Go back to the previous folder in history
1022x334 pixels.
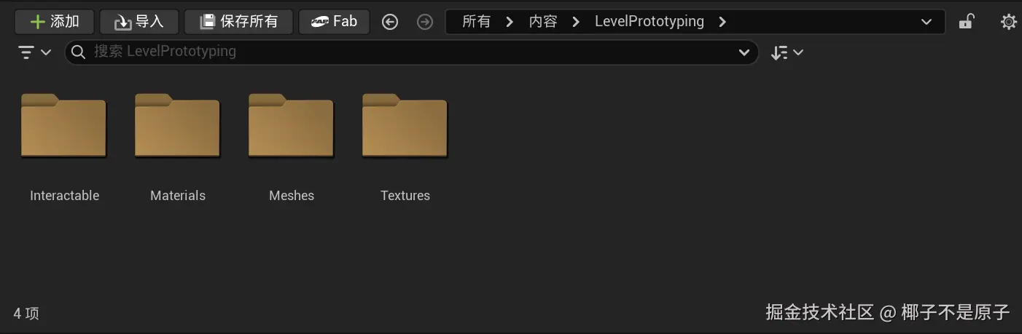pos(390,23)
